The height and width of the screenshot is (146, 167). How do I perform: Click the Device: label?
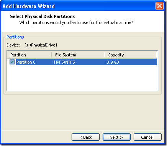[x=13, y=45]
